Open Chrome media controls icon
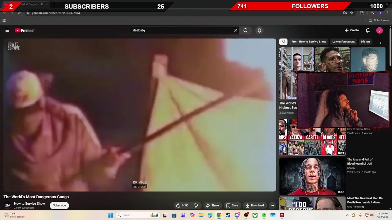 [x=373, y=13]
